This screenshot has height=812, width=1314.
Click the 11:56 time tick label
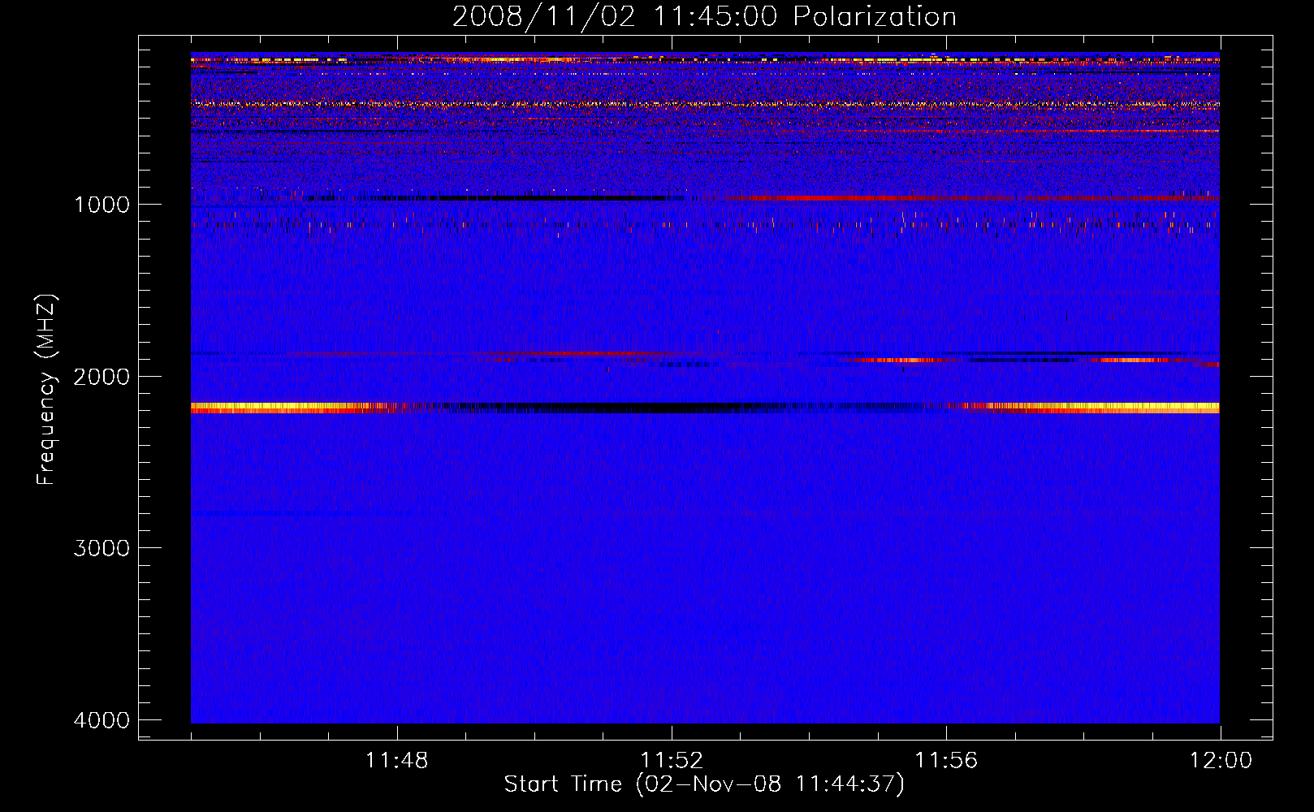(x=946, y=761)
